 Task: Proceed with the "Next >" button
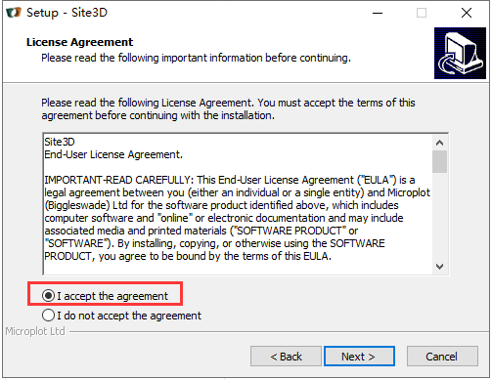tap(359, 357)
